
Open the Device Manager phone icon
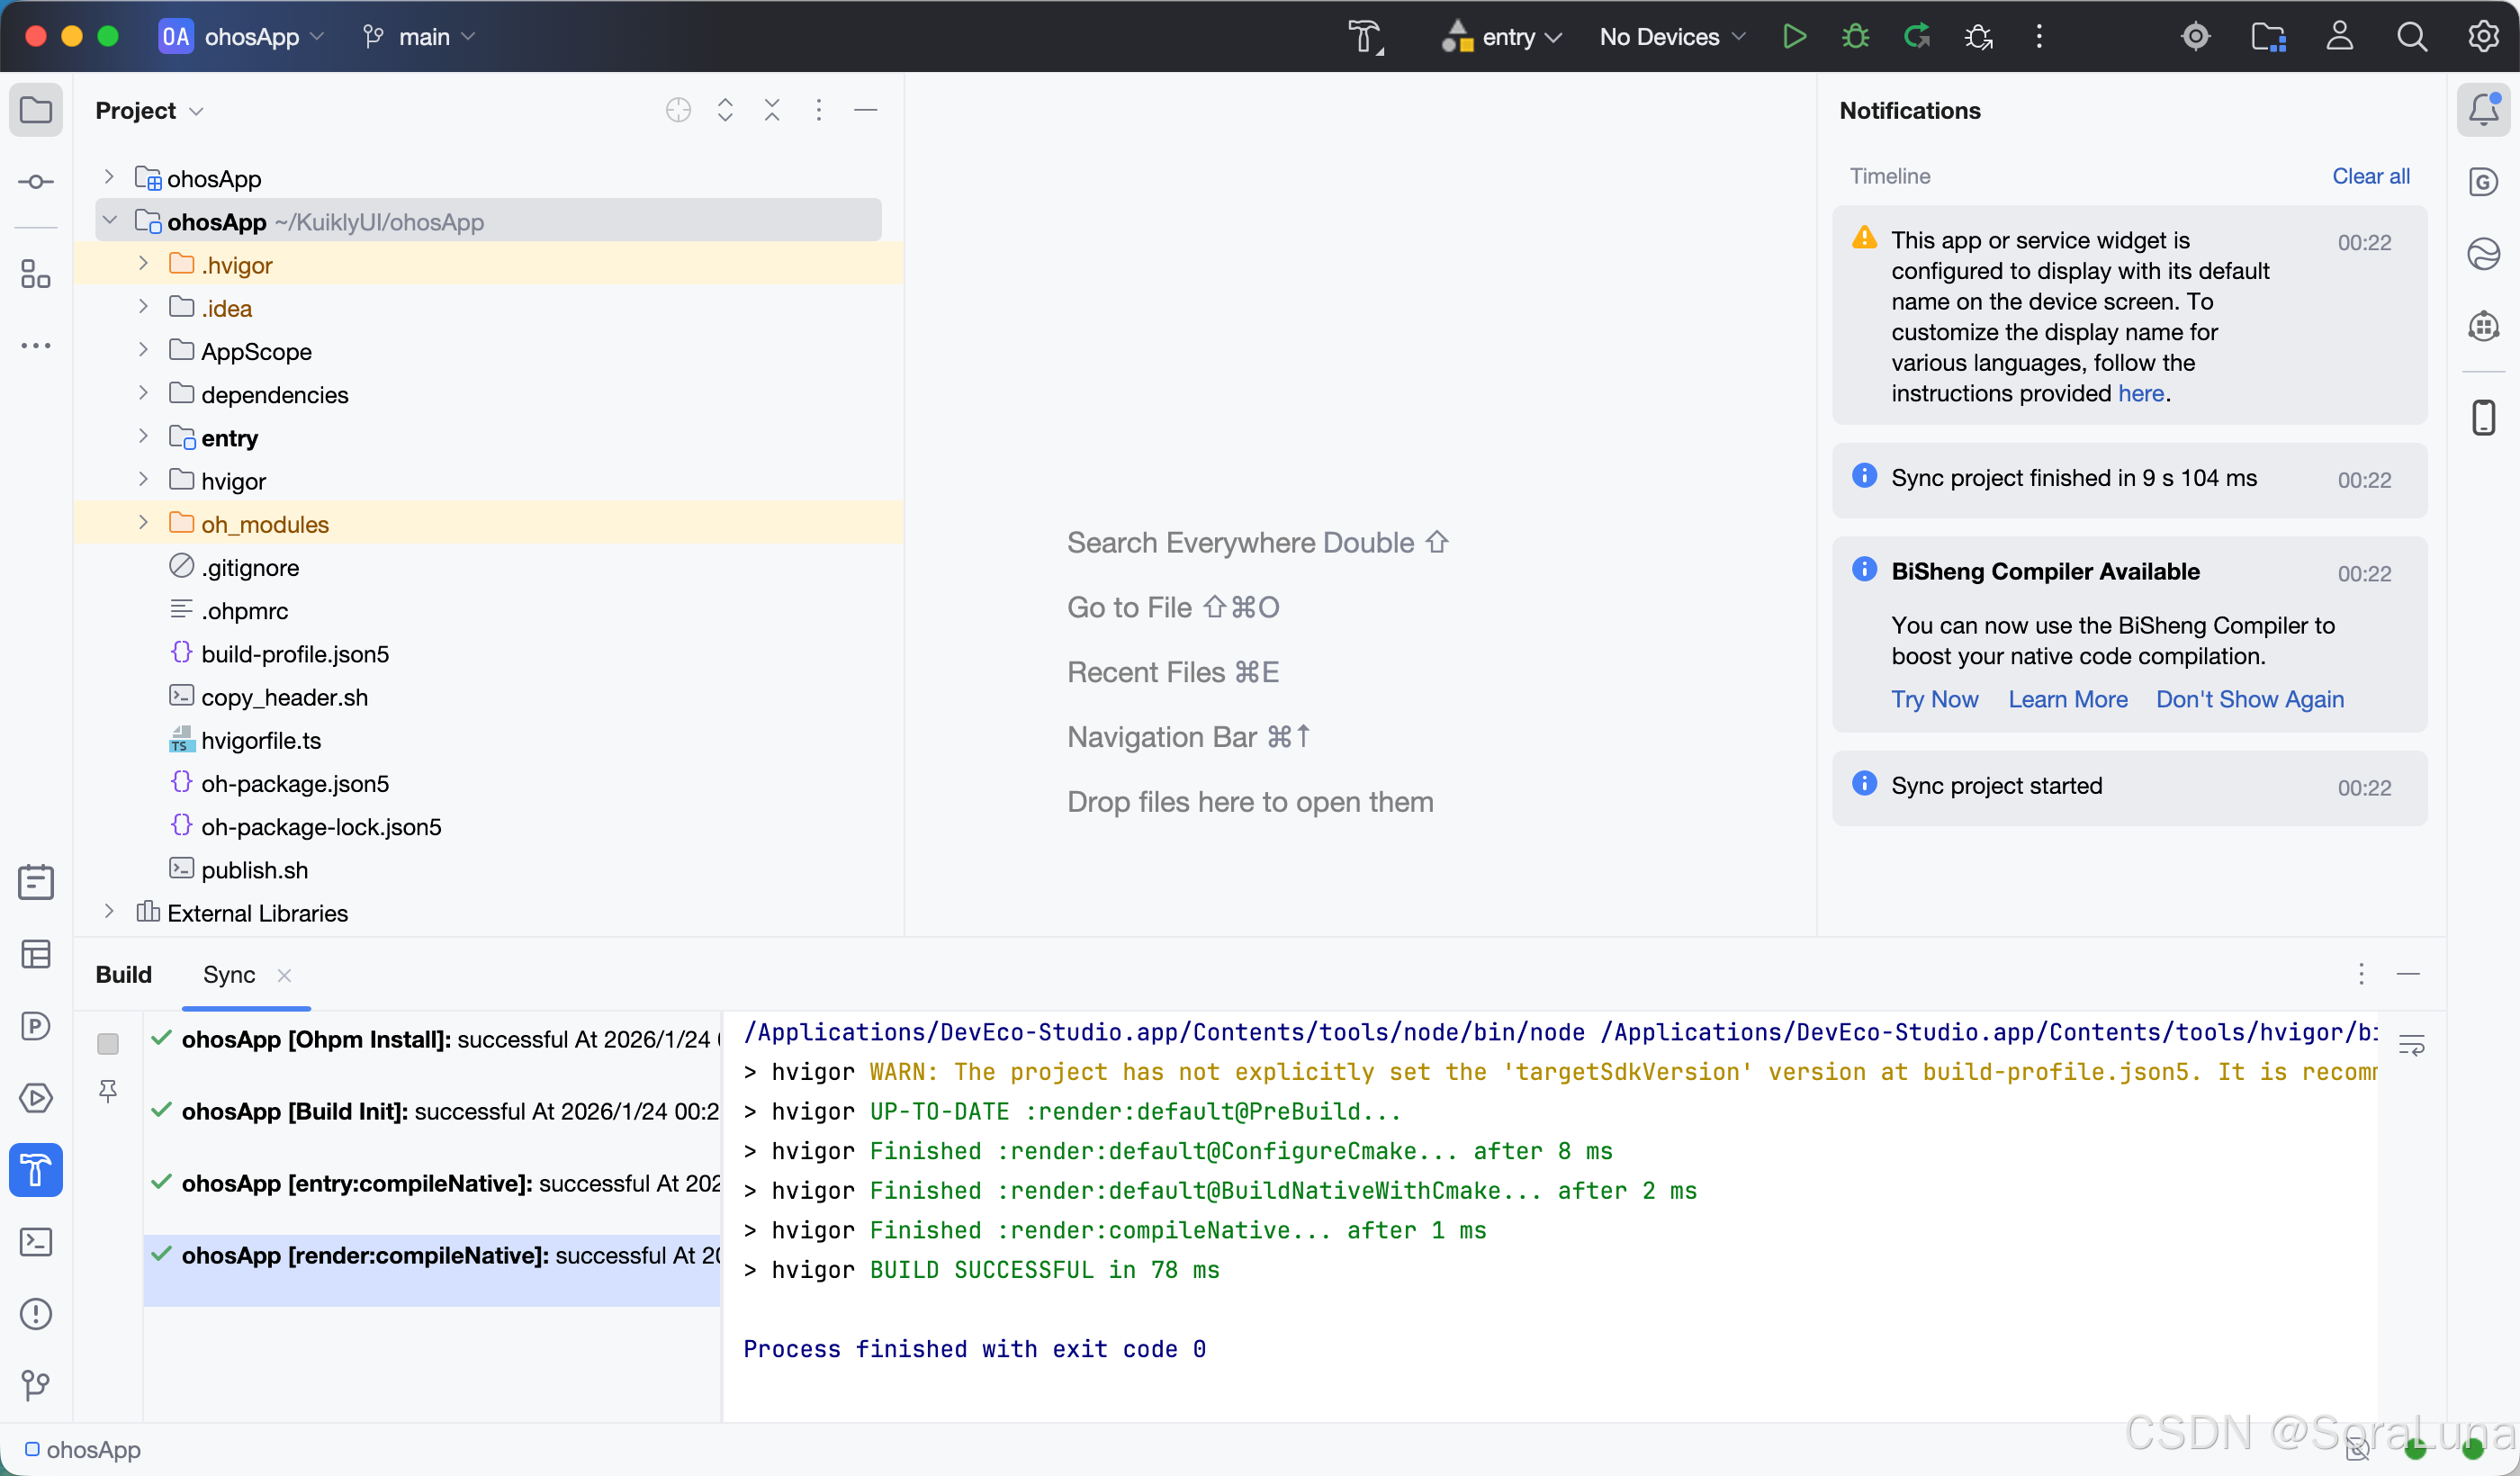pyautogui.click(x=2484, y=417)
